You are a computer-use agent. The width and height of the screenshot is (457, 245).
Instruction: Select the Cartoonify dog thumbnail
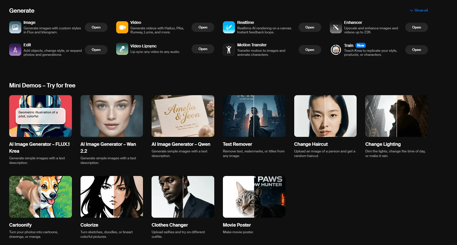point(41,197)
